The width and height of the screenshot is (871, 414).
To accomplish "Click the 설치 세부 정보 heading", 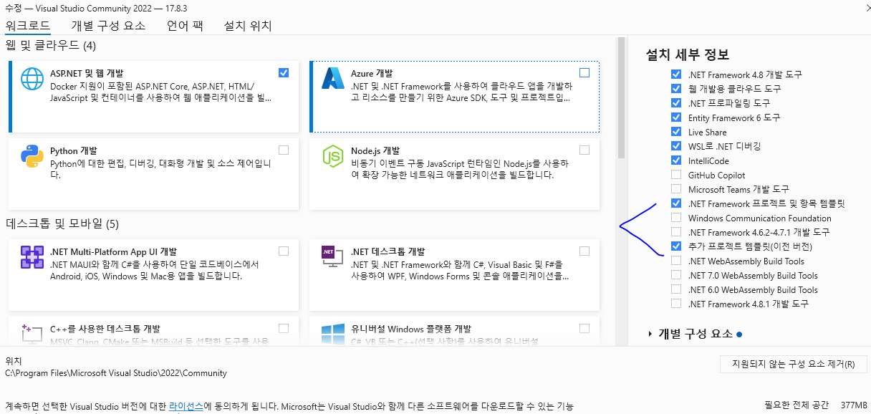I will point(687,54).
